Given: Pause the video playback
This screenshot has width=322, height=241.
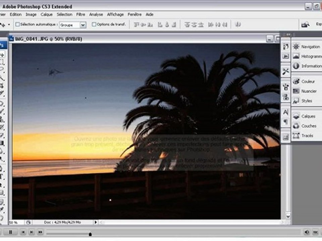Looking at the screenshot, I should pyautogui.click(x=10, y=232).
